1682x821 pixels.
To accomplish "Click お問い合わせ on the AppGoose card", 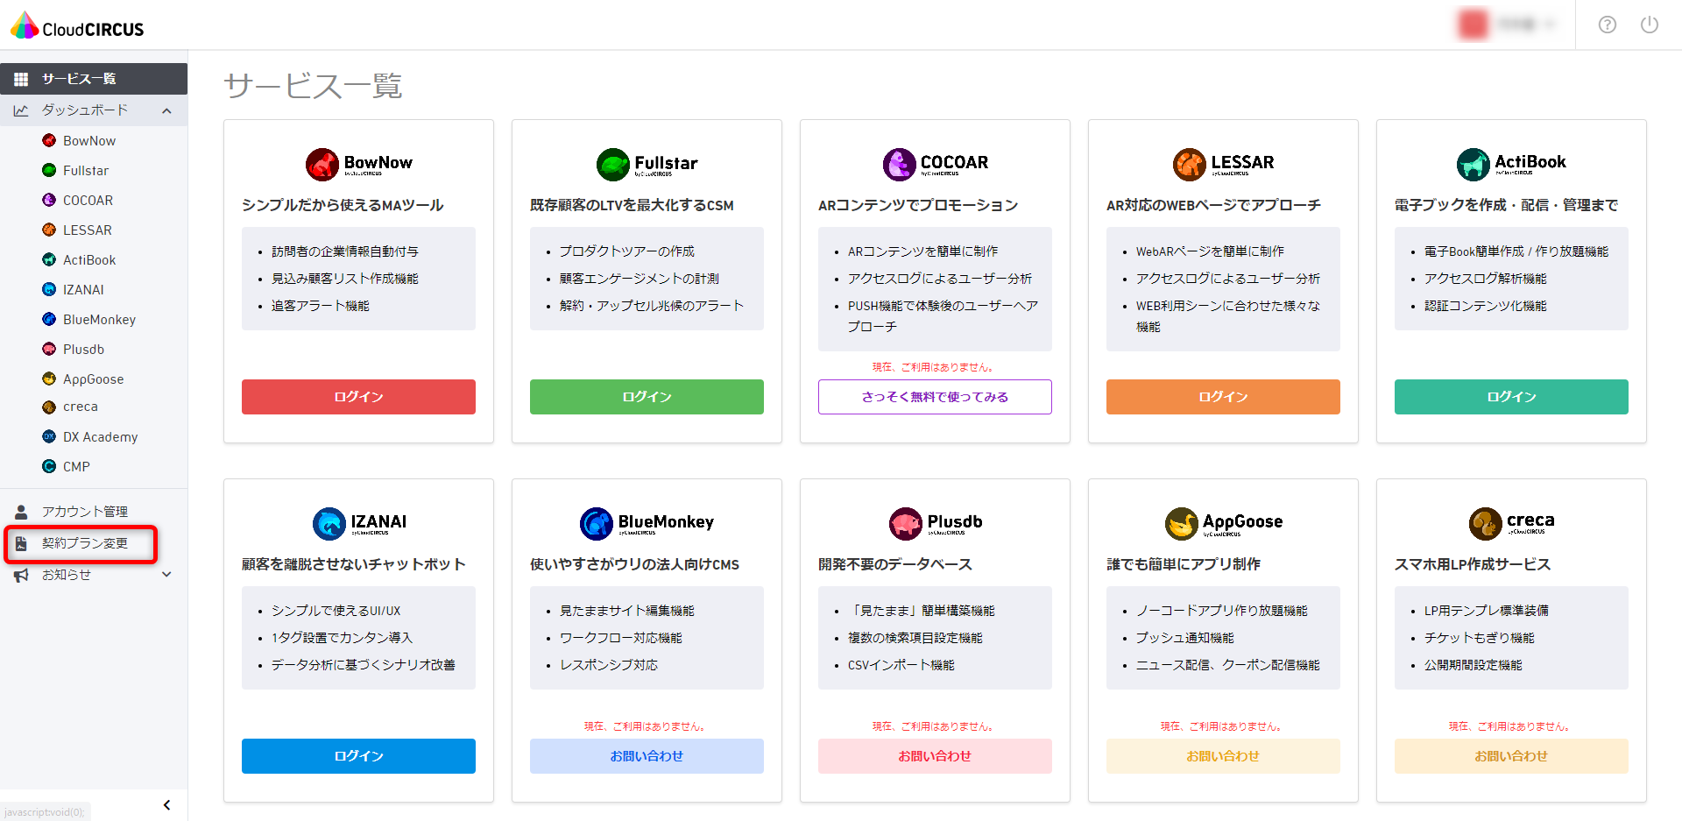I will point(1223,756).
